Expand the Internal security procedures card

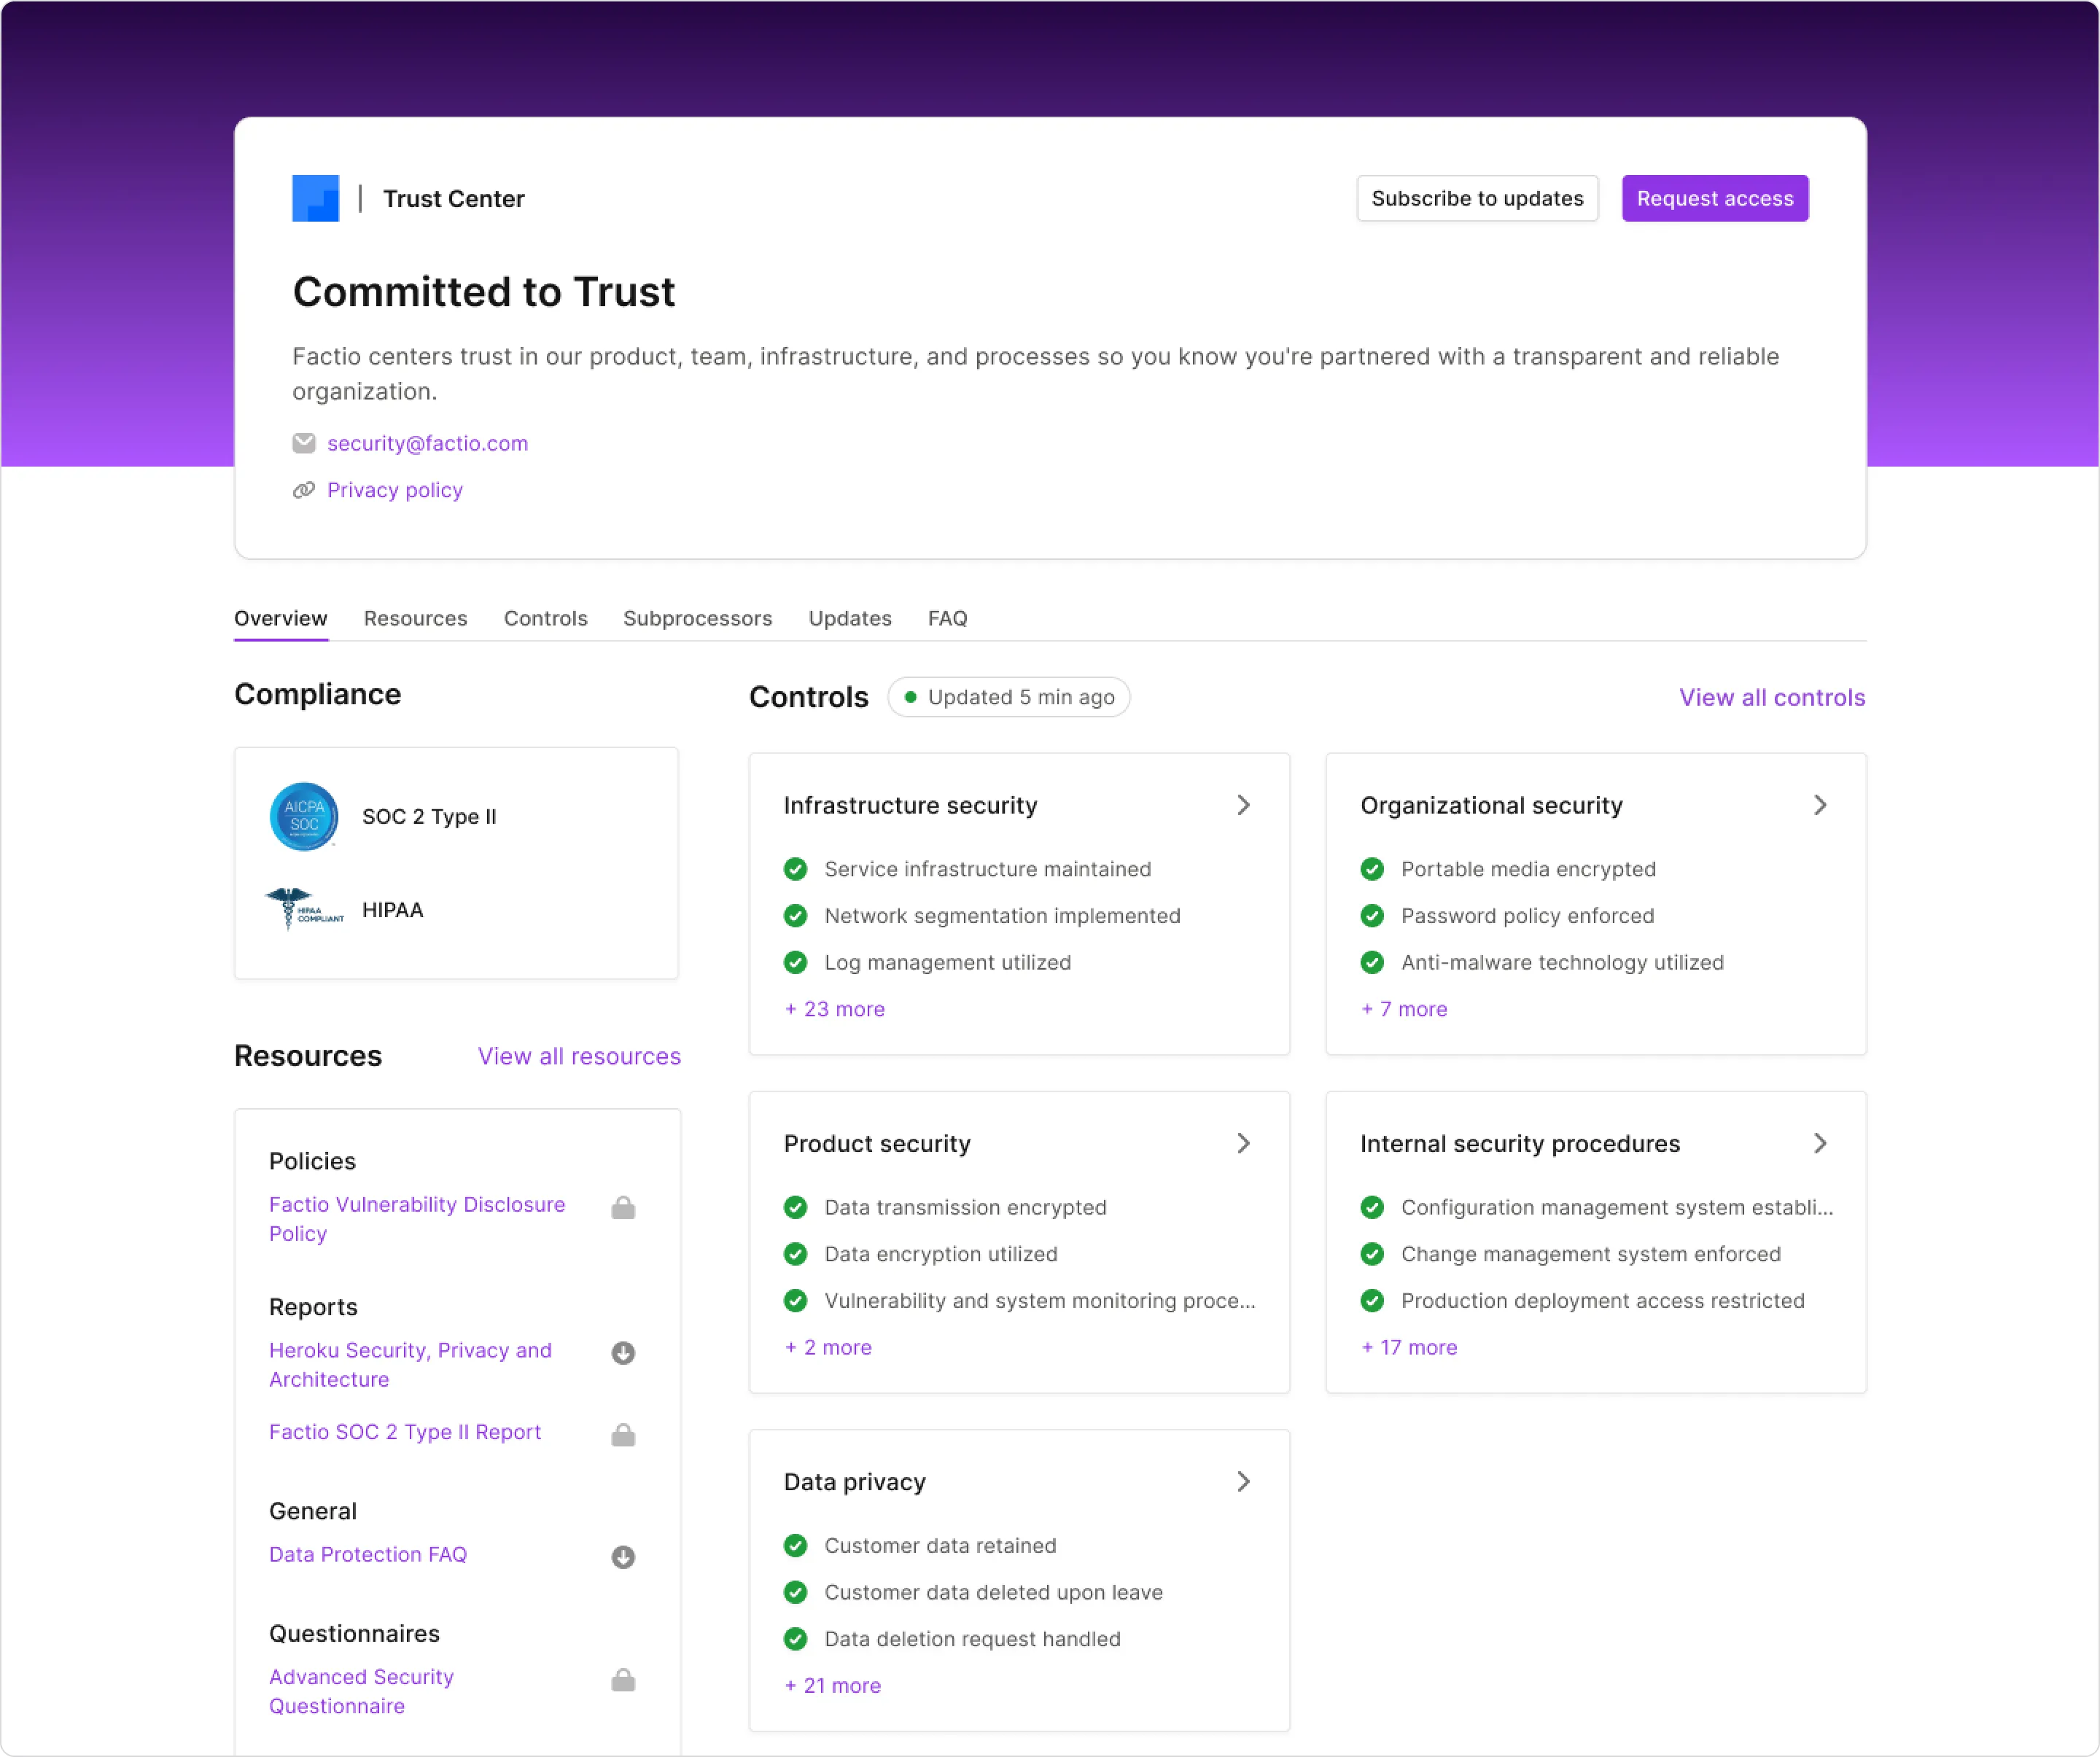[x=1820, y=1143]
